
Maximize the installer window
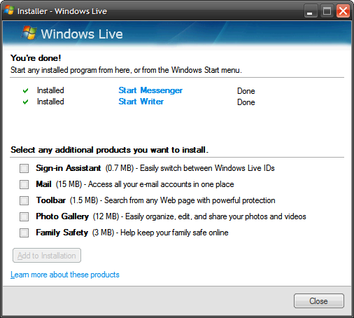(327, 11)
